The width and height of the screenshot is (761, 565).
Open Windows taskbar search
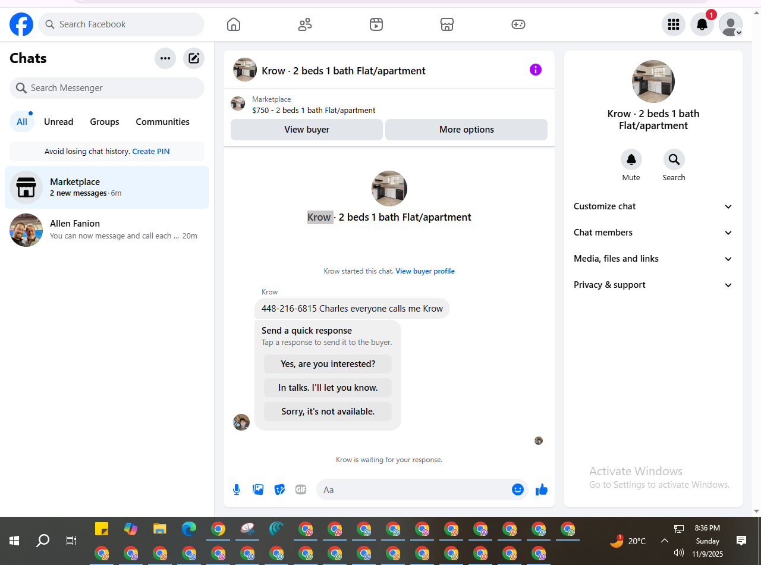pyautogui.click(x=43, y=541)
